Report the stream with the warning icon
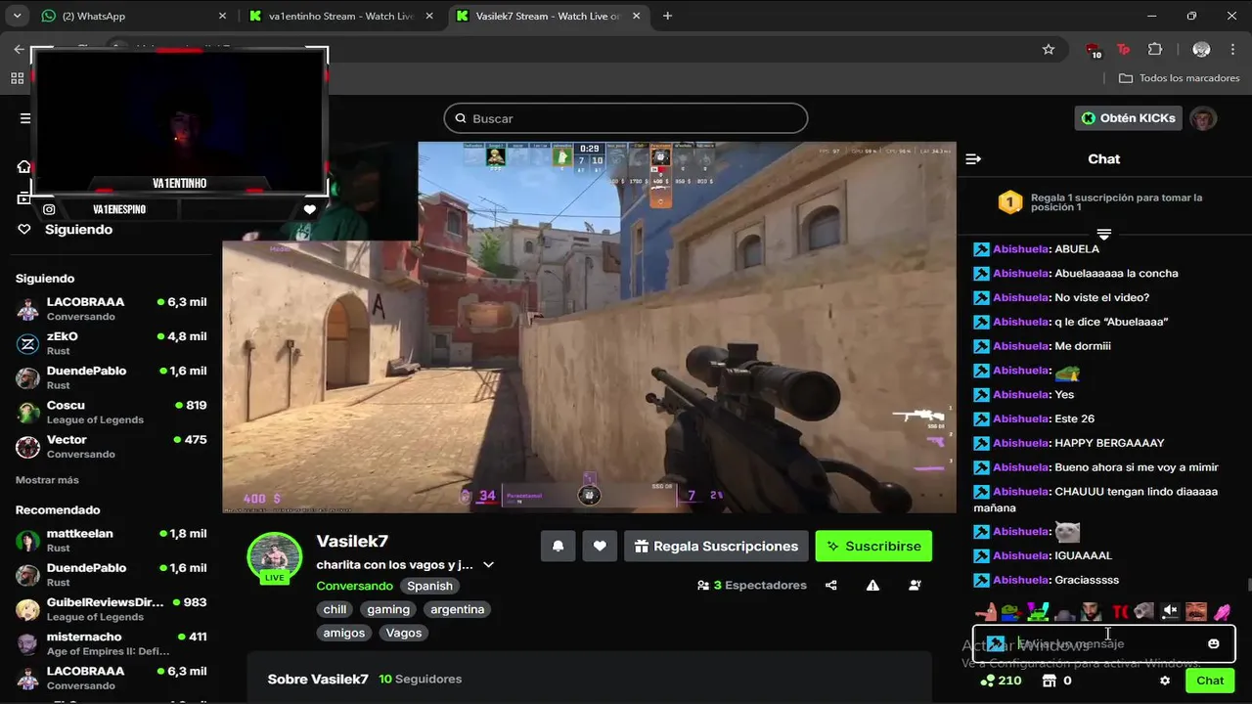The image size is (1252, 704). coord(872,585)
